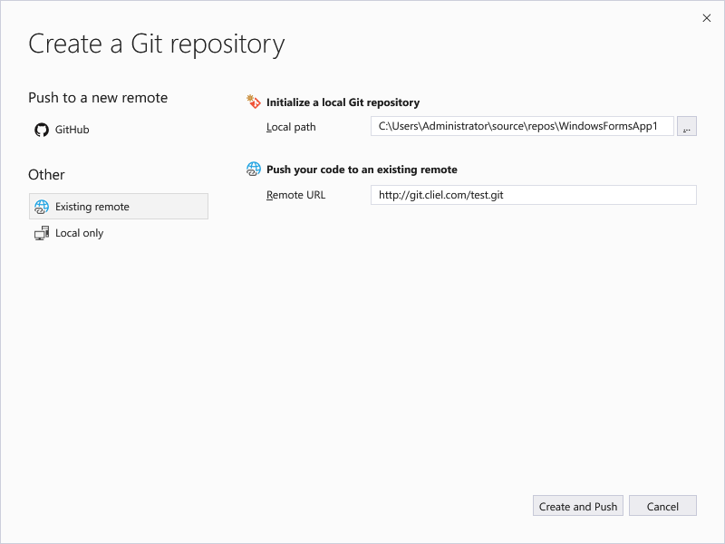Click the Push your code to an existing remote heading
The image size is (725, 544).
362,170
